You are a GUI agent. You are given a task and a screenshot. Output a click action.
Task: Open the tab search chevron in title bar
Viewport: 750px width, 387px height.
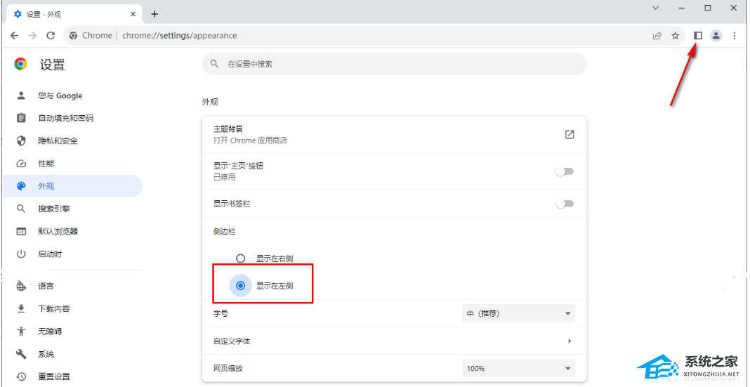click(x=656, y=8)
